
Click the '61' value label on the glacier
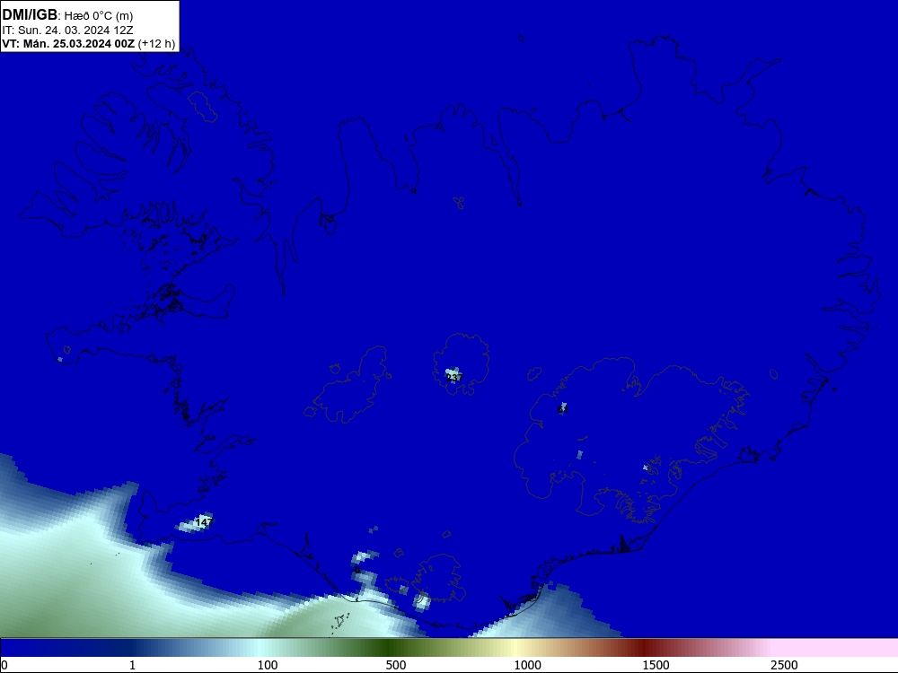point(562,409)
